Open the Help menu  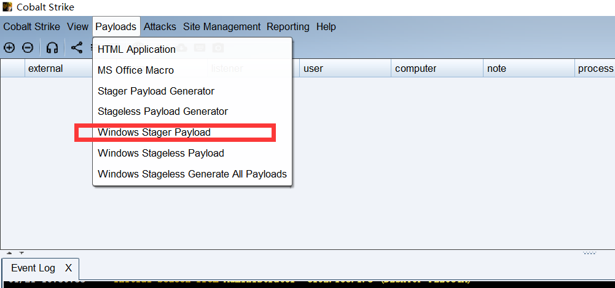coord(326,26)
